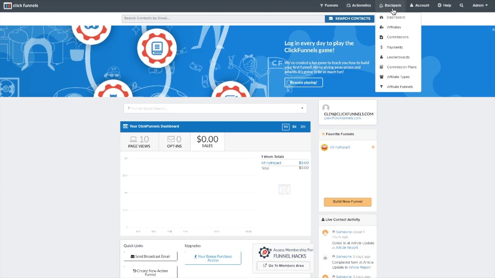Viewport: 495px width, 278px height.
Task: Close the game banner with X
Action: point(493,29)
